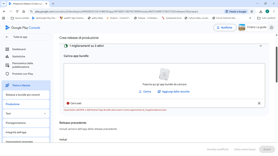Bookmark page with the star icon
The width and height of the screenshot is (278, 156).
click(252, 12)
